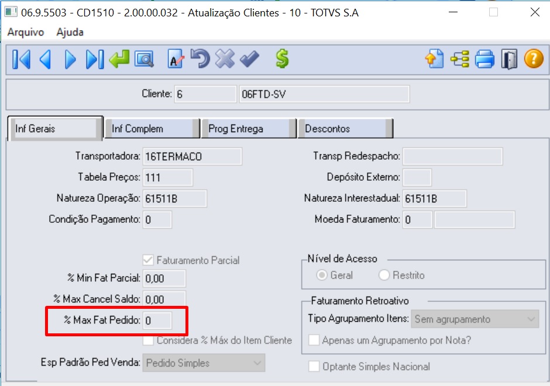The height and width of the screenshot is (386, 550).
Task: Switch to Inf Gerais tab
Action: 55,129
